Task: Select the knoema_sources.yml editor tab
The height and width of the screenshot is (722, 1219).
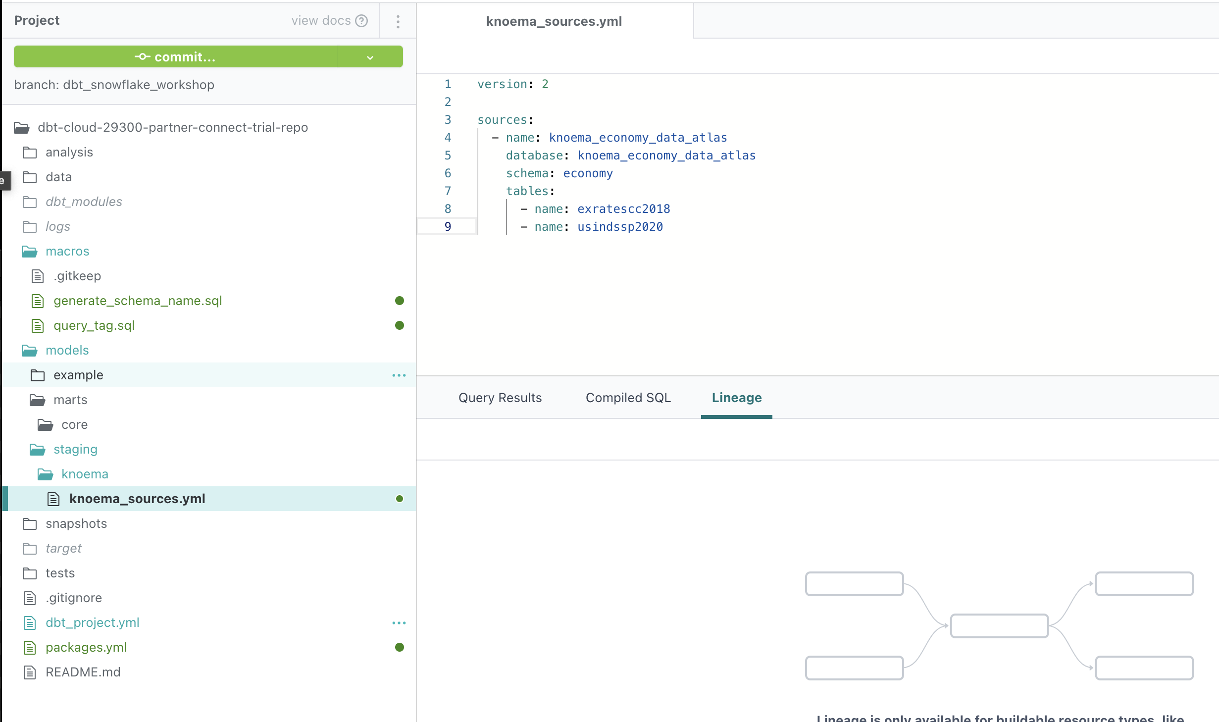Action: click(554, 21)
